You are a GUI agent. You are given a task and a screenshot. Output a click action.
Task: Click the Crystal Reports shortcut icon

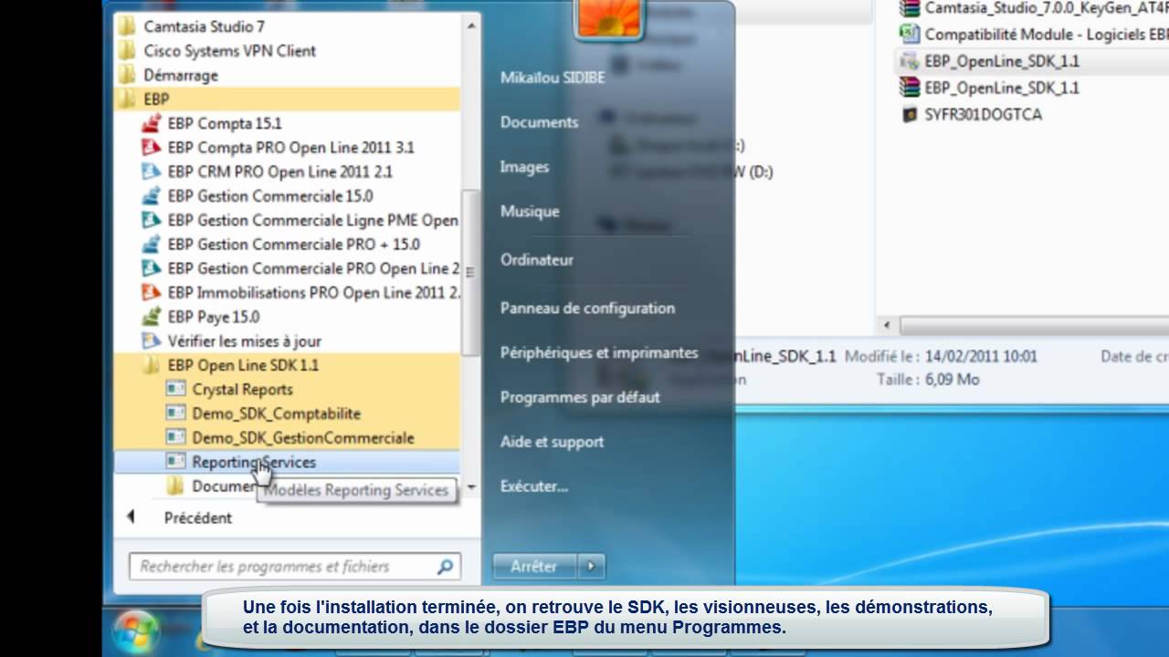[175, 390]
